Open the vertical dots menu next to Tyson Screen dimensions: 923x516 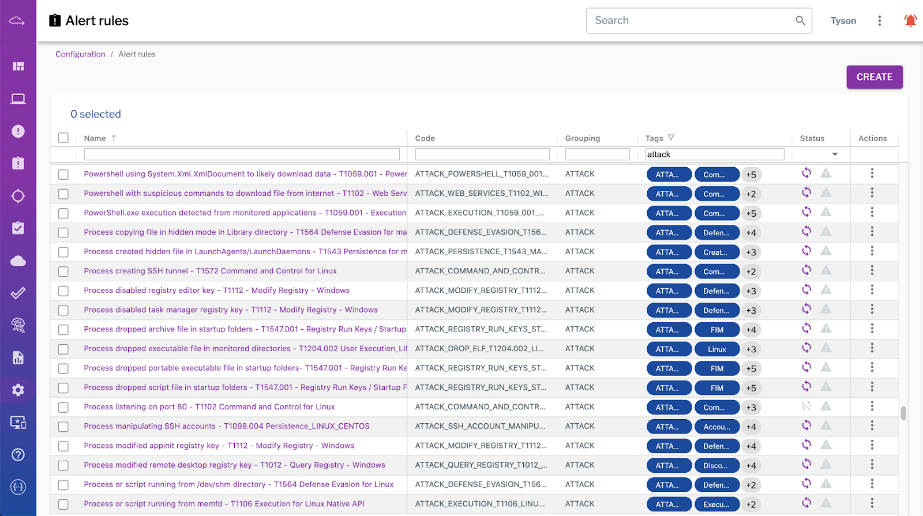coord(879,21)
